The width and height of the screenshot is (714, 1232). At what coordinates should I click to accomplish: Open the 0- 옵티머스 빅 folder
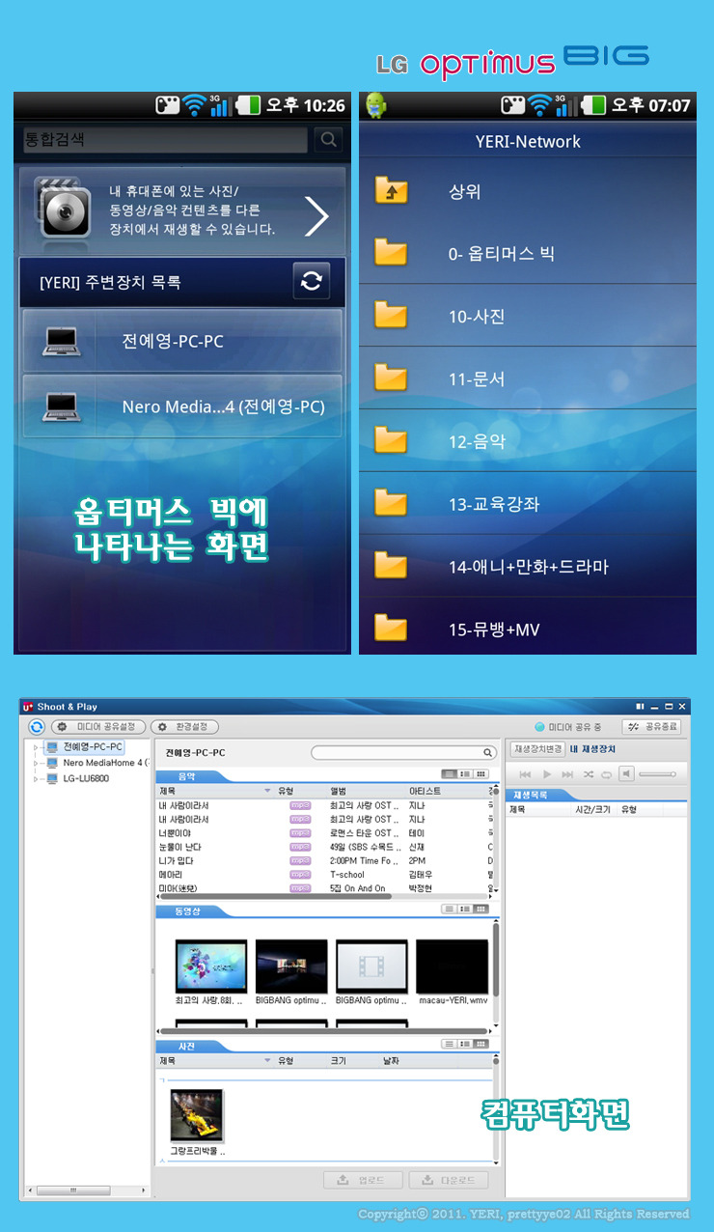528,253
